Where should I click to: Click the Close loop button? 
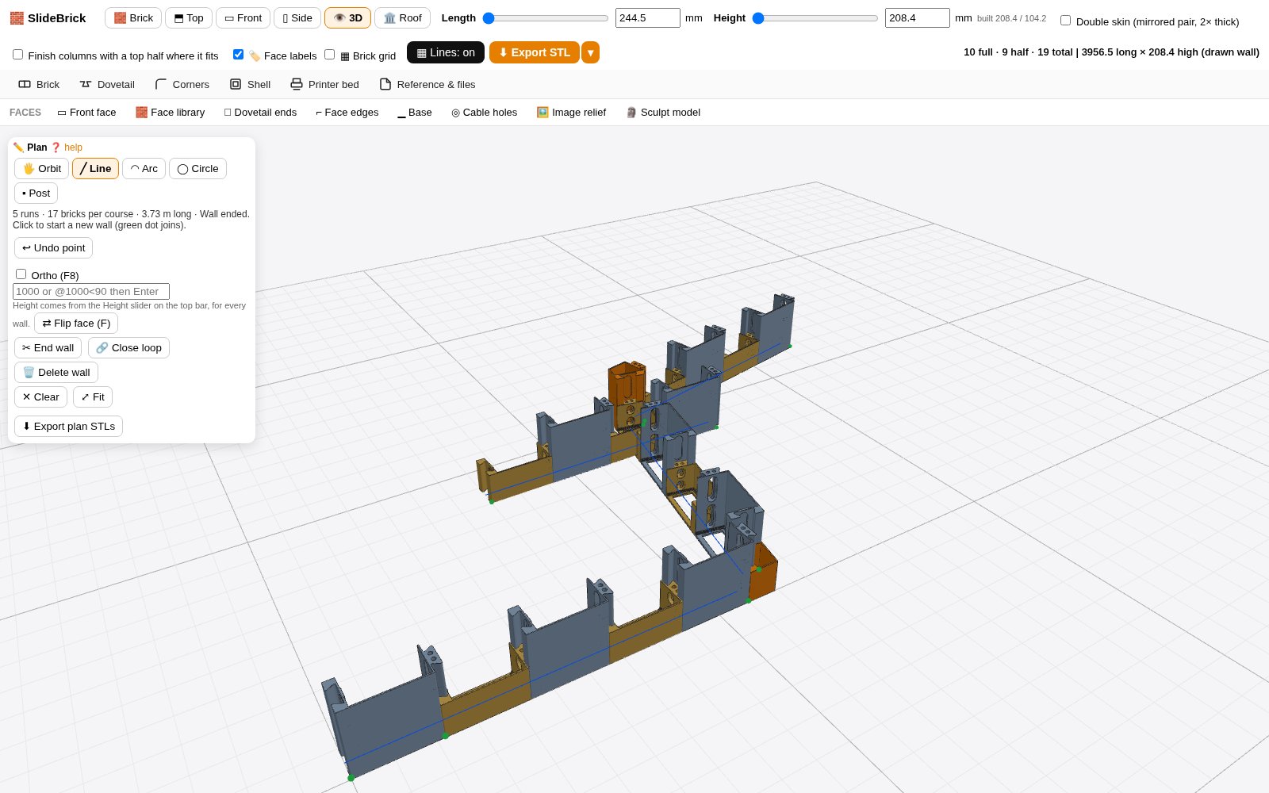click(x=128, y=347)
